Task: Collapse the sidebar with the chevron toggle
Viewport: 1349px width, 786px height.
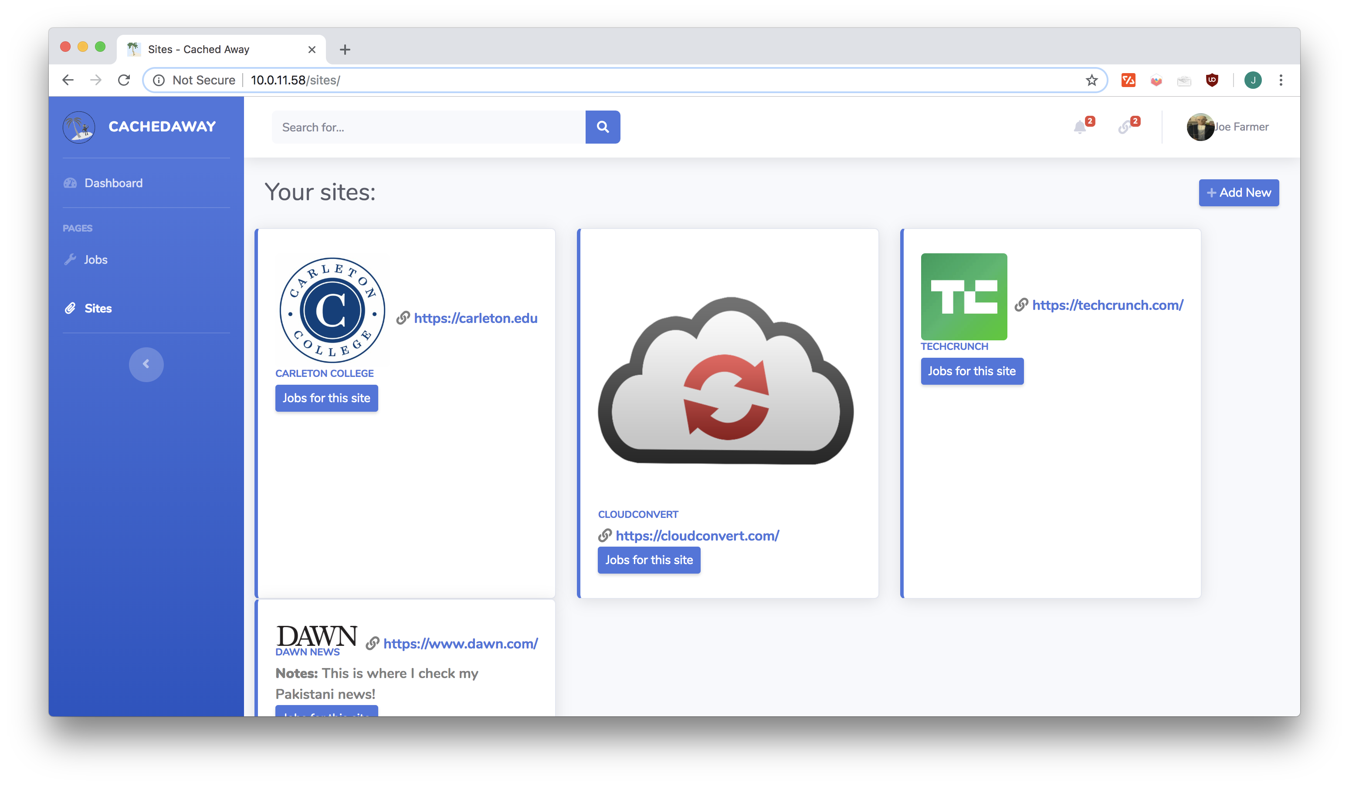Action: click(146, 364)
